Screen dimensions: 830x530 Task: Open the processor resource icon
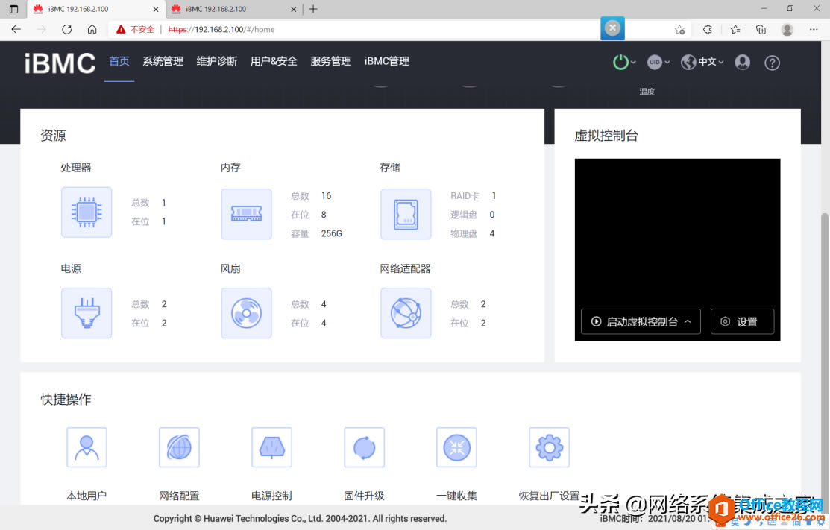[87, 212]
